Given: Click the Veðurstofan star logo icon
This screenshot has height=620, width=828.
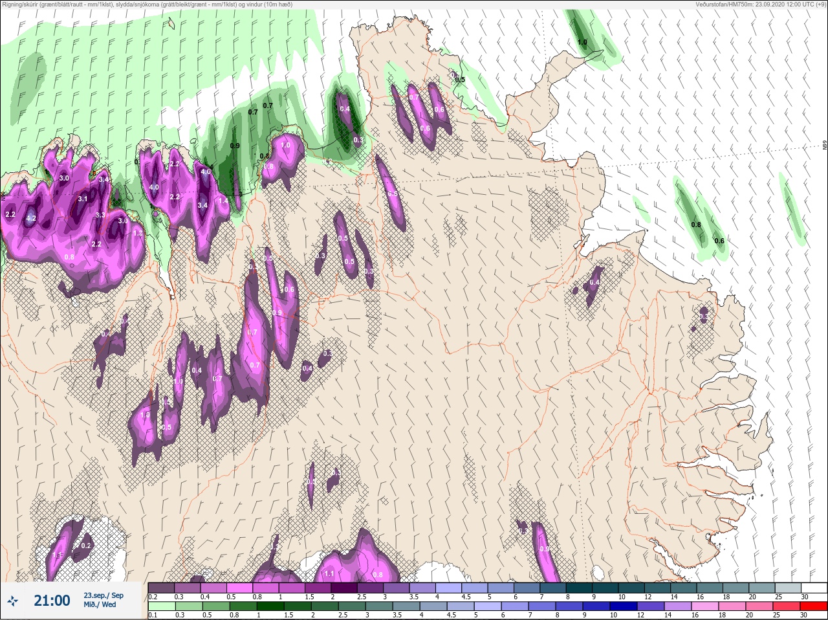Looking at the screenshot, I should (13, 601).
